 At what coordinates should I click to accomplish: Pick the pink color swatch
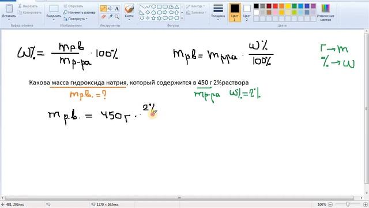(x=276, y=12)
